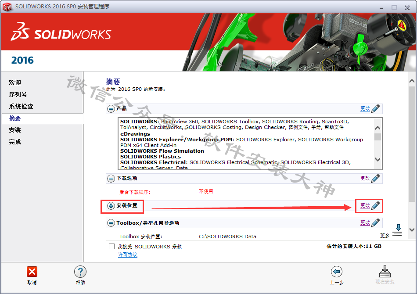
Task: Click pencil icon in Products section
Action: (375, 108)
